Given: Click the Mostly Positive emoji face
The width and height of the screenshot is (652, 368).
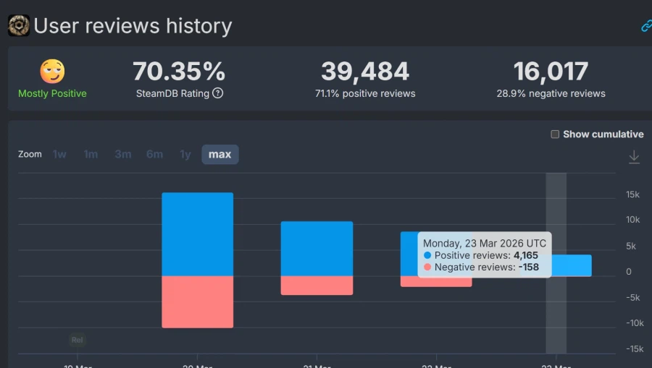Looking at the screenshot, I should tap(52, 72).
